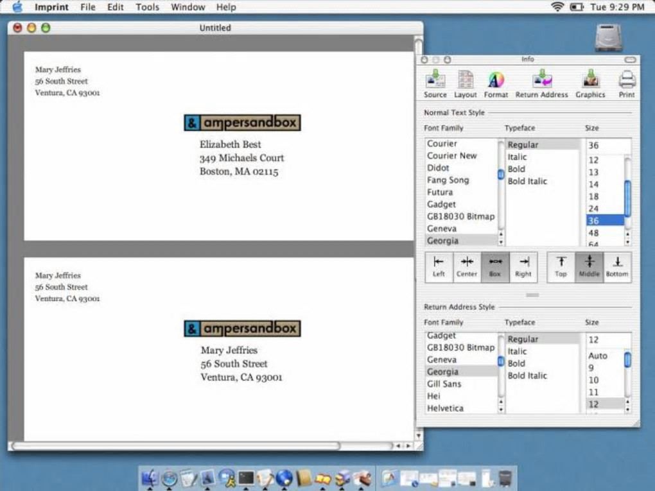Click the Print icon in Info toolbar

(627, 84)
